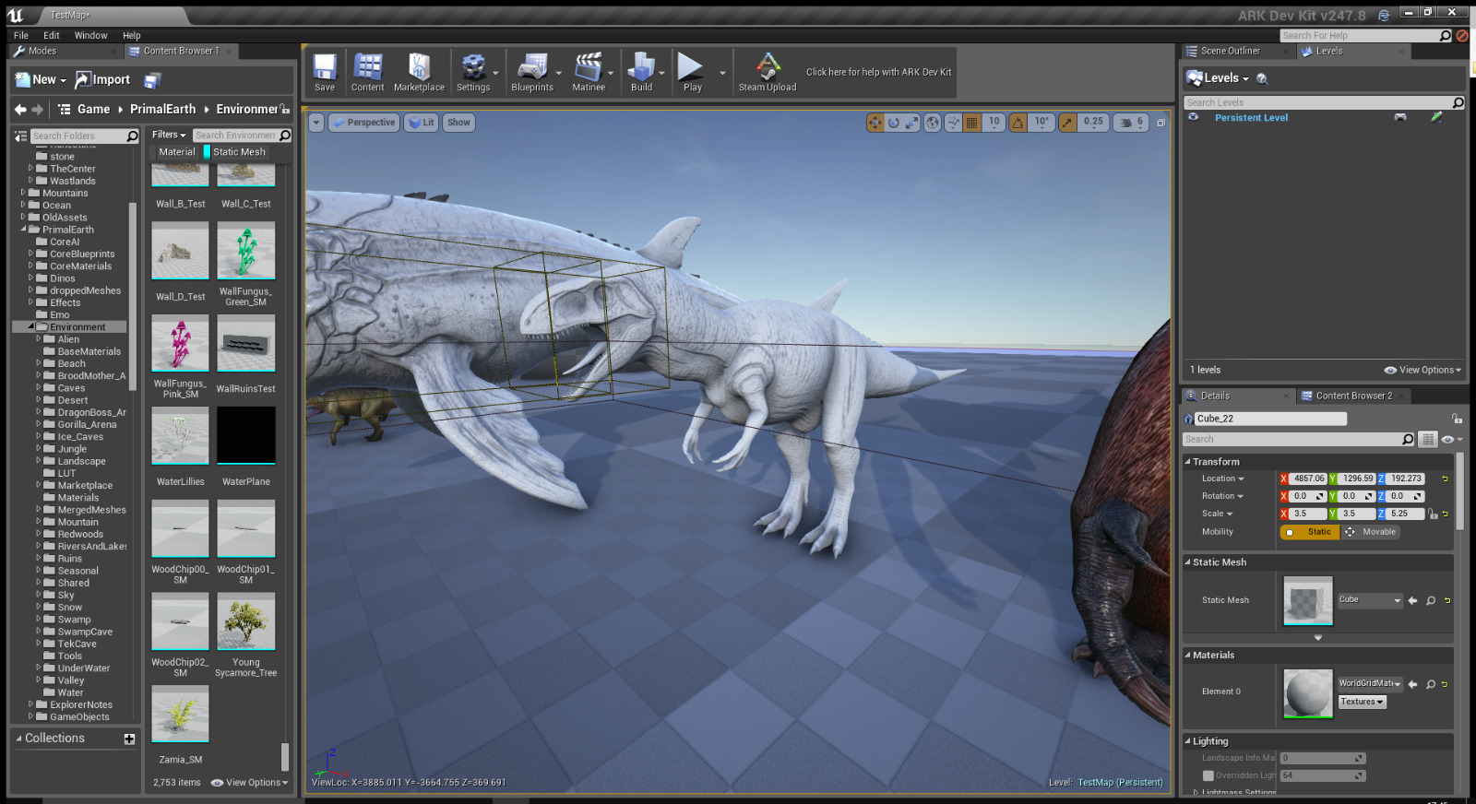Select the rotate gizmo mode in viewport
Screen dimensions: 1476x804
(x=893, y=123)
